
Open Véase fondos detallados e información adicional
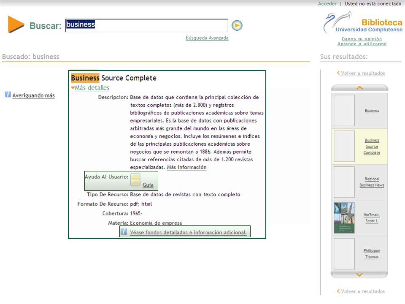[188, 232]
